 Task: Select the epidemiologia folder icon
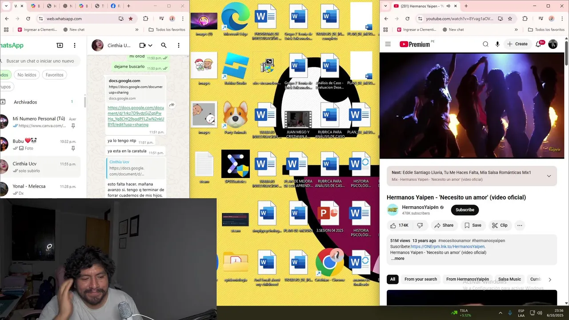(x=236, y=267)
